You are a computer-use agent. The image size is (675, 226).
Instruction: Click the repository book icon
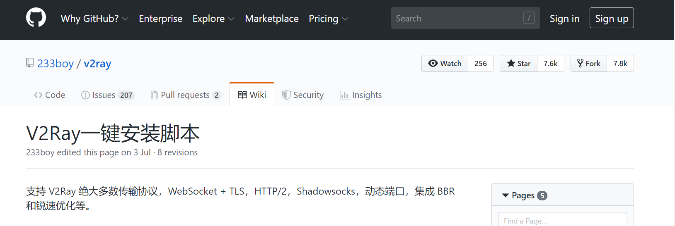tap(30, 63)
